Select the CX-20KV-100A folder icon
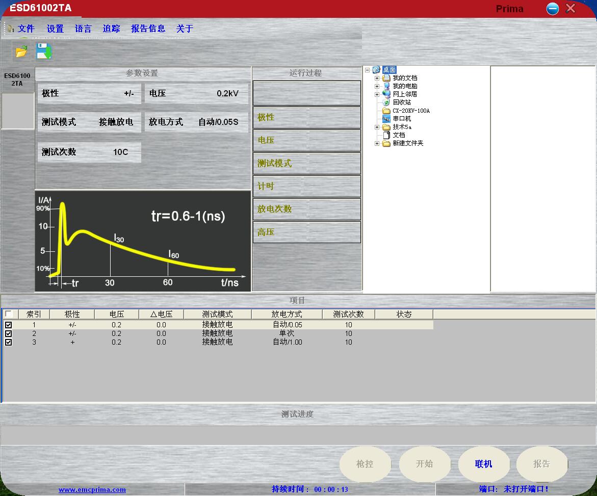This screenshot has width=597, height=496. (x=386, y=111)
